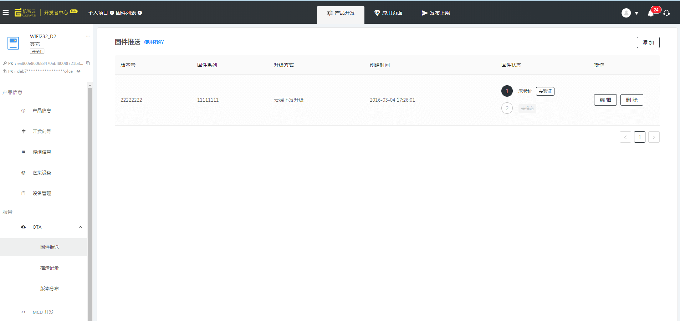This screenshot has width=680, height=321.
Task: Click the 开发中 status tag
Action: tap(37, 51)
